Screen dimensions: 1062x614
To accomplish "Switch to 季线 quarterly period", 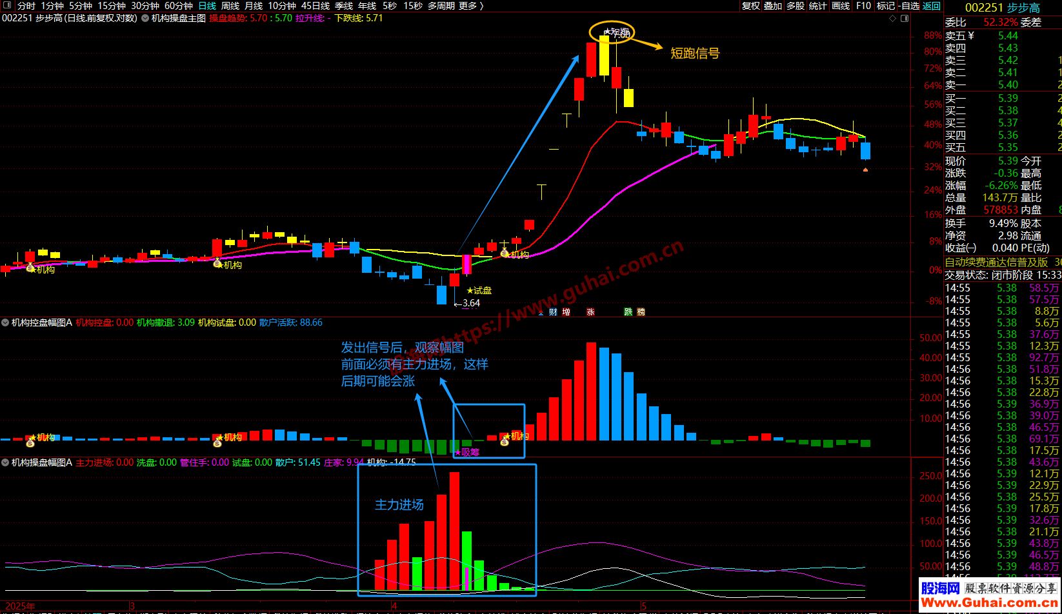I will click(x=344, y=6).
